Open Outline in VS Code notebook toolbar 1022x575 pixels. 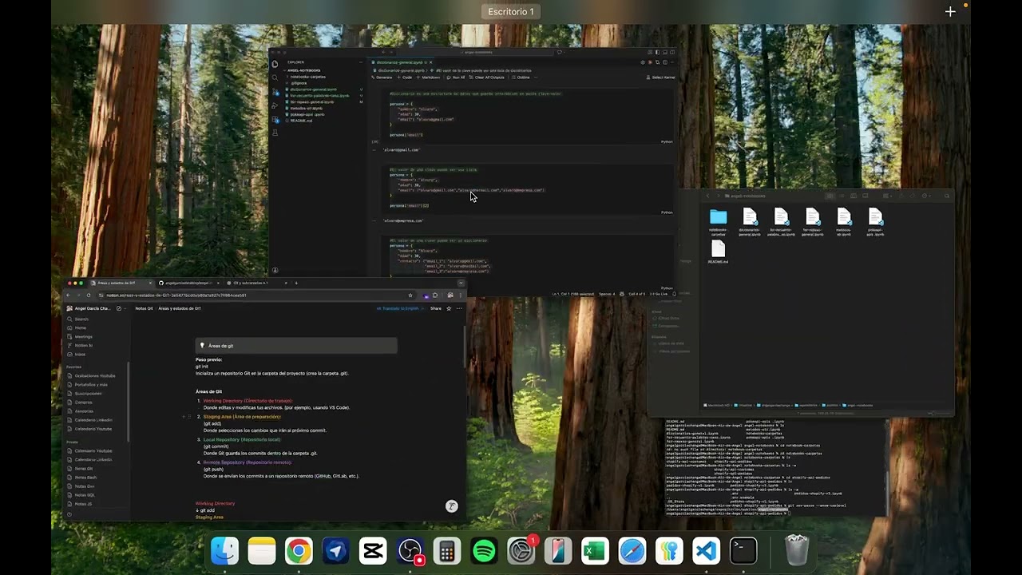(520, 77)
